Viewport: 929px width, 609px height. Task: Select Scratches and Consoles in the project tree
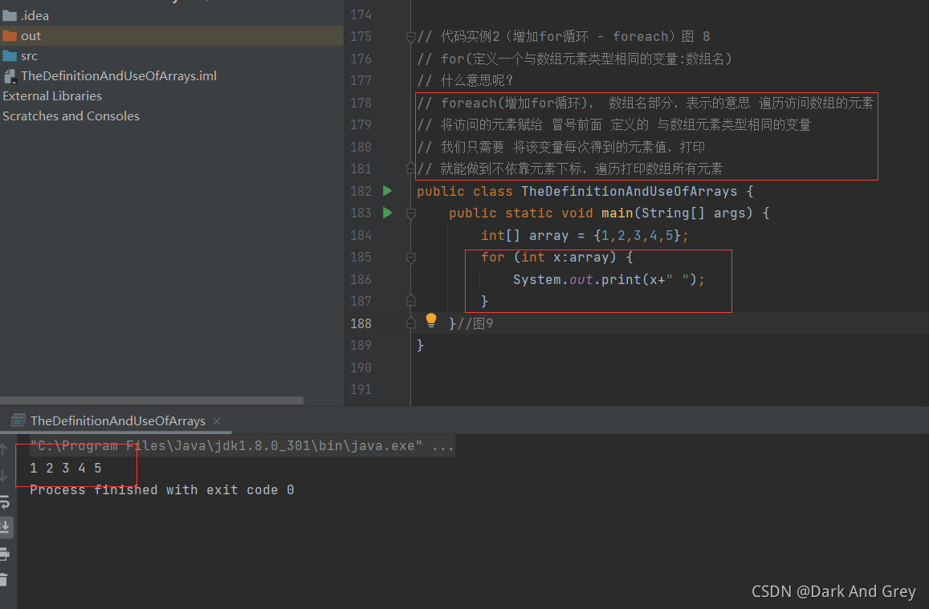coord(71,116)
